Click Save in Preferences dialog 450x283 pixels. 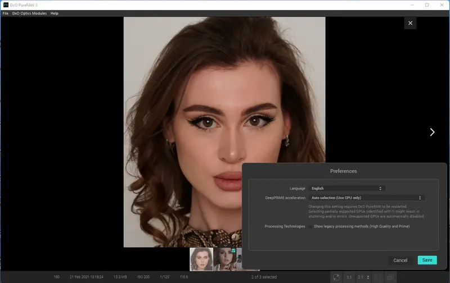427,260
